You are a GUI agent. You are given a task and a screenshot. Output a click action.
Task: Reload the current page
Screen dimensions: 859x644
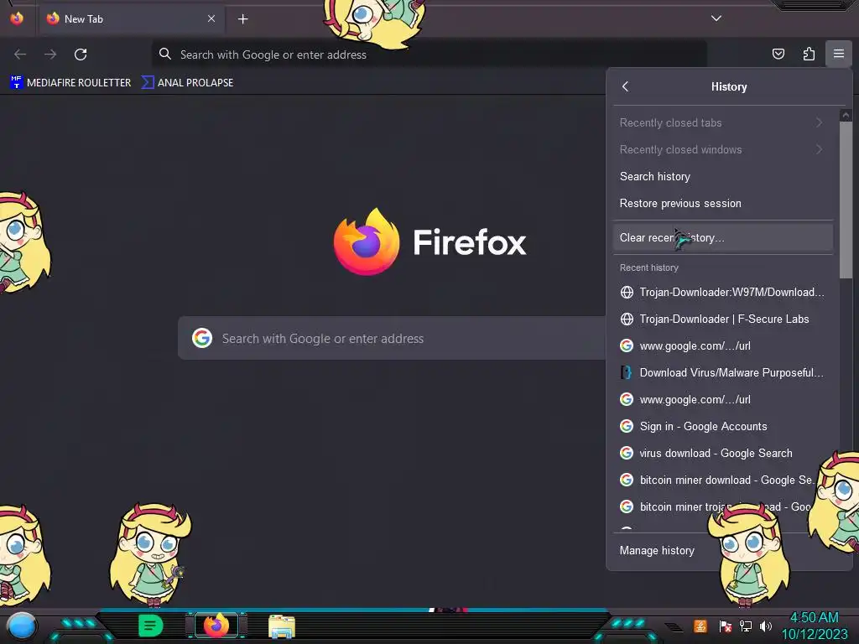click(x=81, y=55)
